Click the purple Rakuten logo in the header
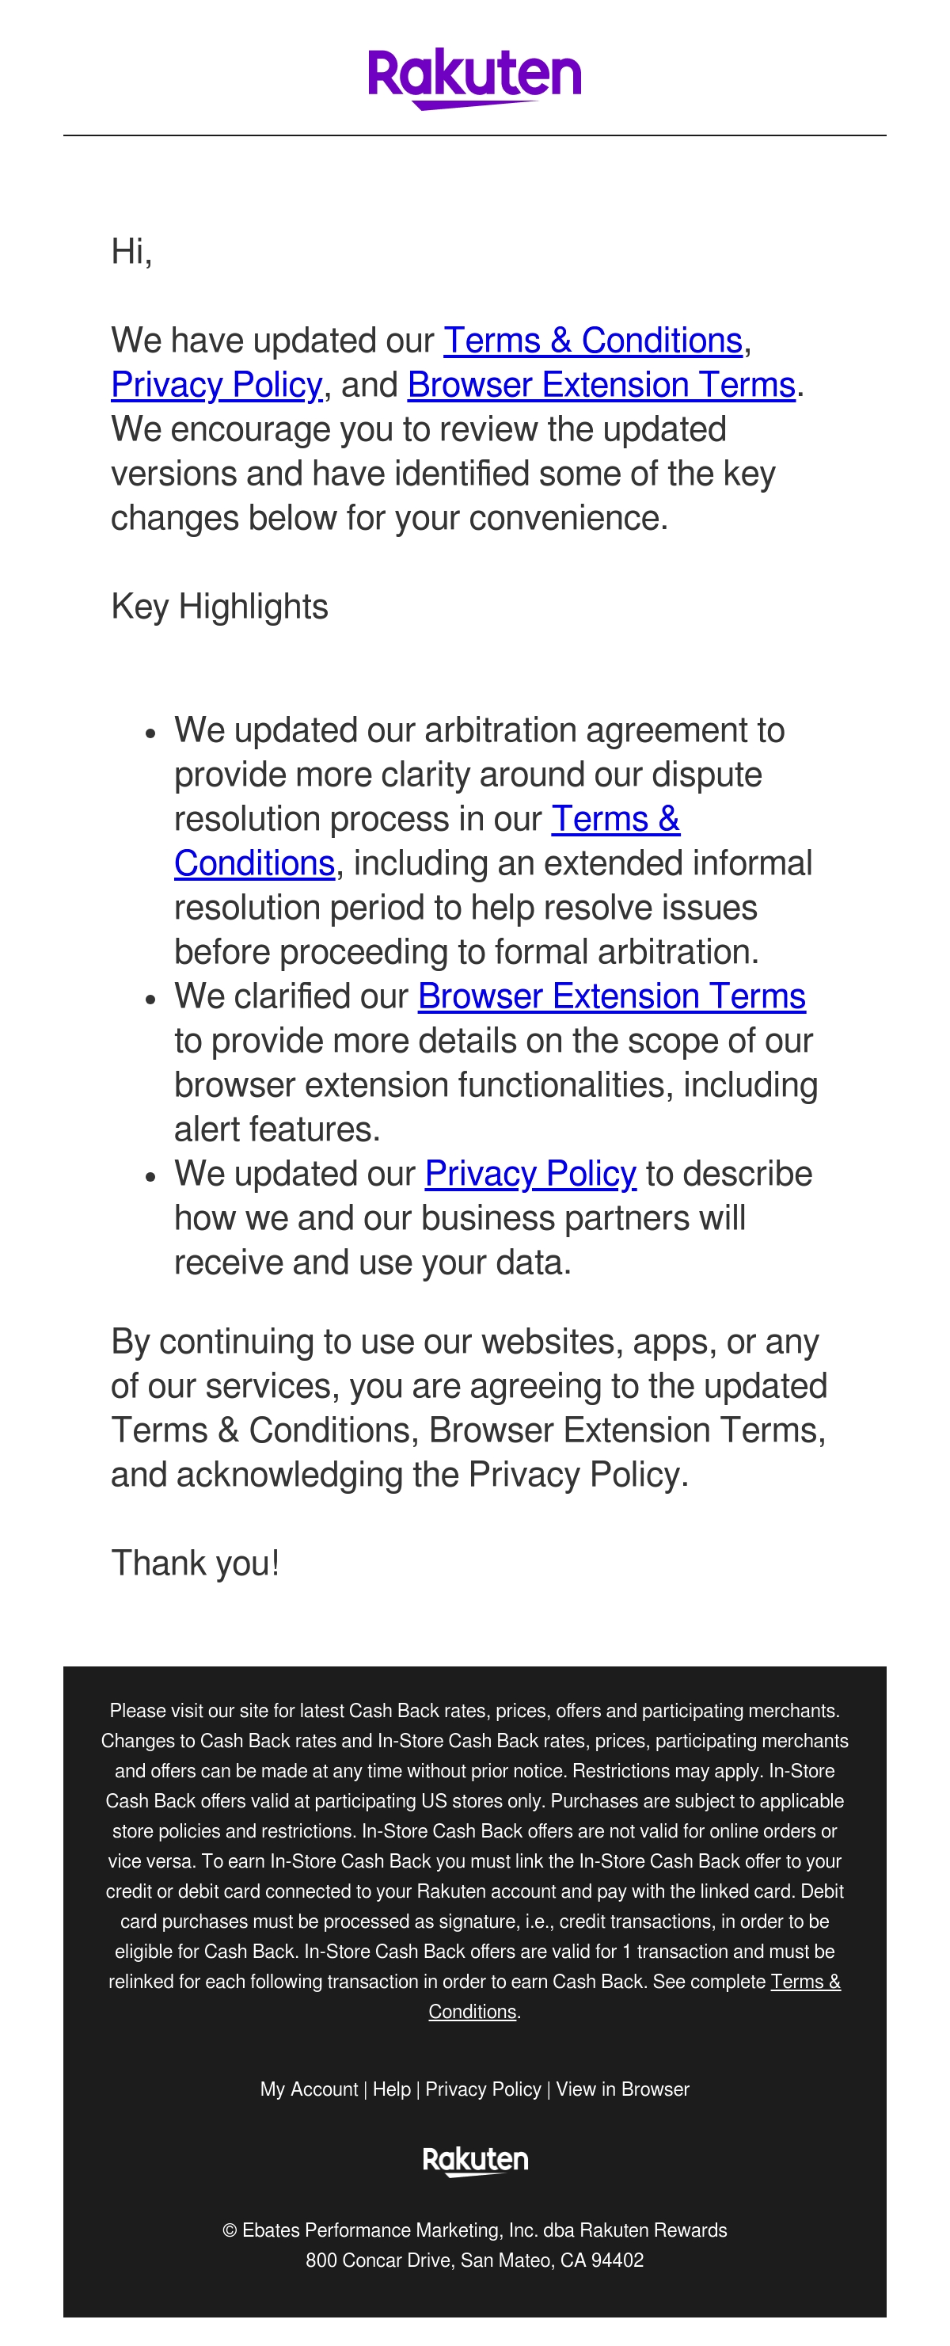 (474, 78)
